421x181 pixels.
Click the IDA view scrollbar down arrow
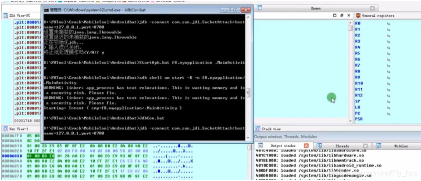coord(350,122)
